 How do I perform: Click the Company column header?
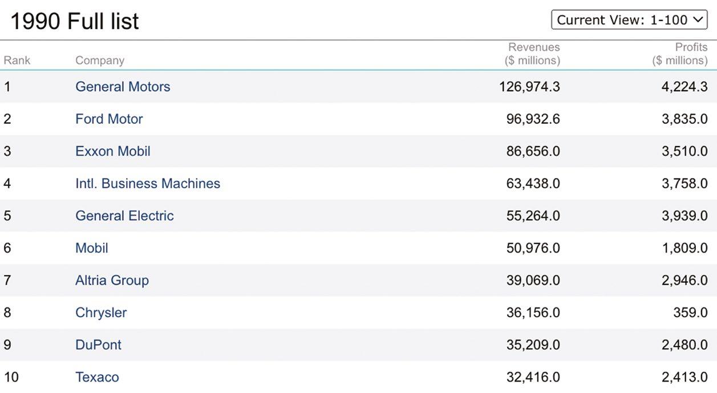click(100, 60)
